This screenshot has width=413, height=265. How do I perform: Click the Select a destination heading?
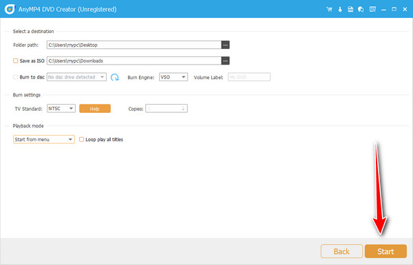pos(33,32)
